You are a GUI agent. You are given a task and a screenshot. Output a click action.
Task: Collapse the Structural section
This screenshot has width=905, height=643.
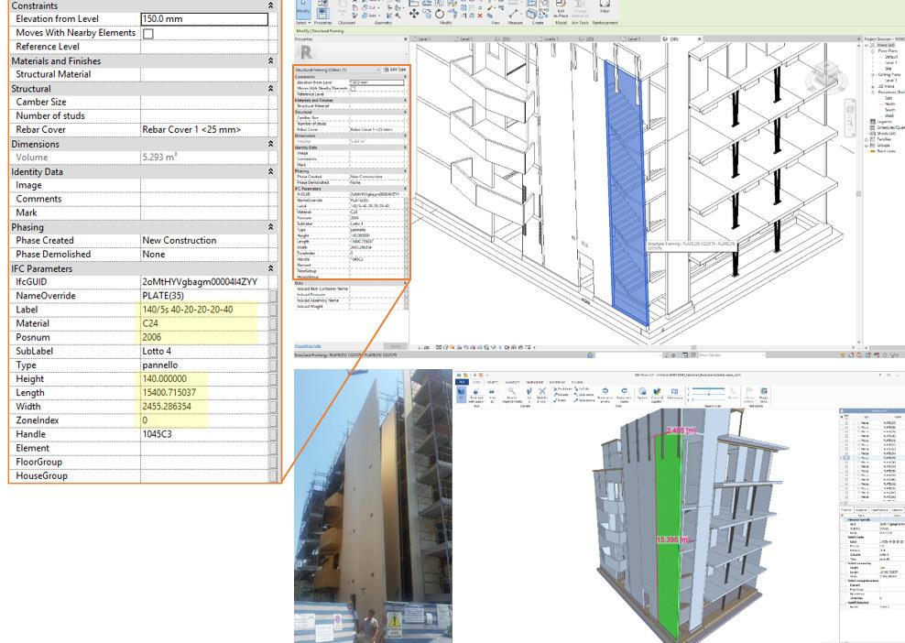[x=271, y=88]
